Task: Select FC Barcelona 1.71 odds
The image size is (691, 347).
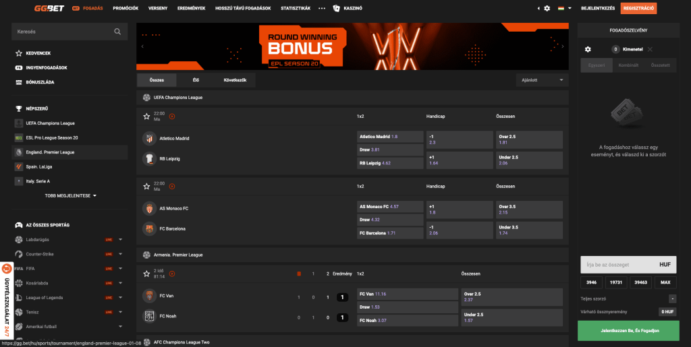Action: click(x=390, y=233)
